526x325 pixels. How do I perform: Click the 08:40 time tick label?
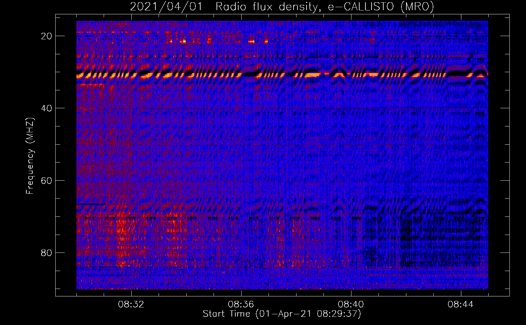pyautogui.click(x=351, y=305)
